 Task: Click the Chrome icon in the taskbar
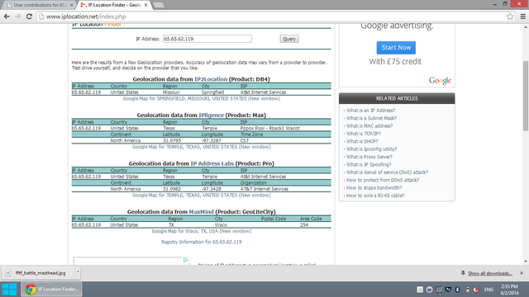(x=31, y=290)
